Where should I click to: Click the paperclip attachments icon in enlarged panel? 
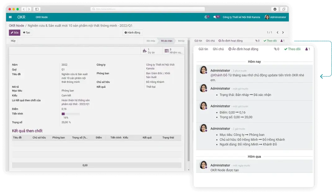276,49
